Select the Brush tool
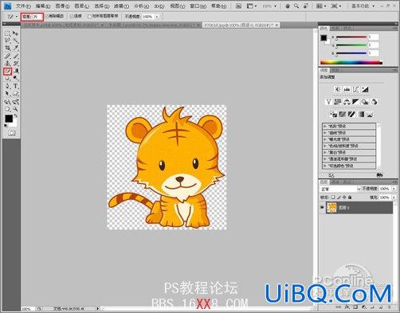The image size is (400, 313). (x=16, y=56)
